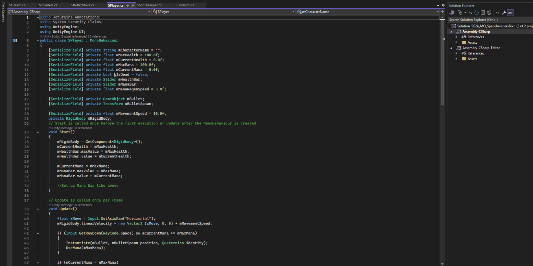Click 'Unity Message' CodeLens above Update method
This screenshot has width=533, height=266.
coord(63,205)
